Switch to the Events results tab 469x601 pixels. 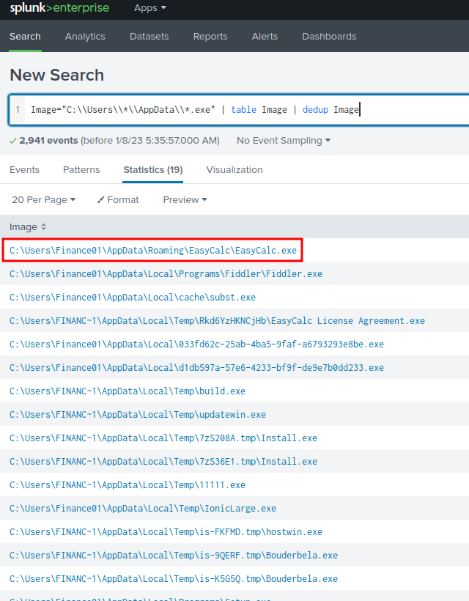click(24, 170)
